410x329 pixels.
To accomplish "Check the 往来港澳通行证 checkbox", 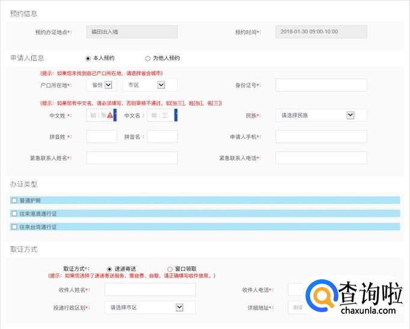I will tap(14, 213).
